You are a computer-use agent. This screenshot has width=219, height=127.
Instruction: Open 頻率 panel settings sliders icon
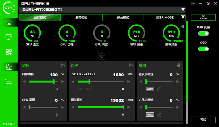coord(131,65)
